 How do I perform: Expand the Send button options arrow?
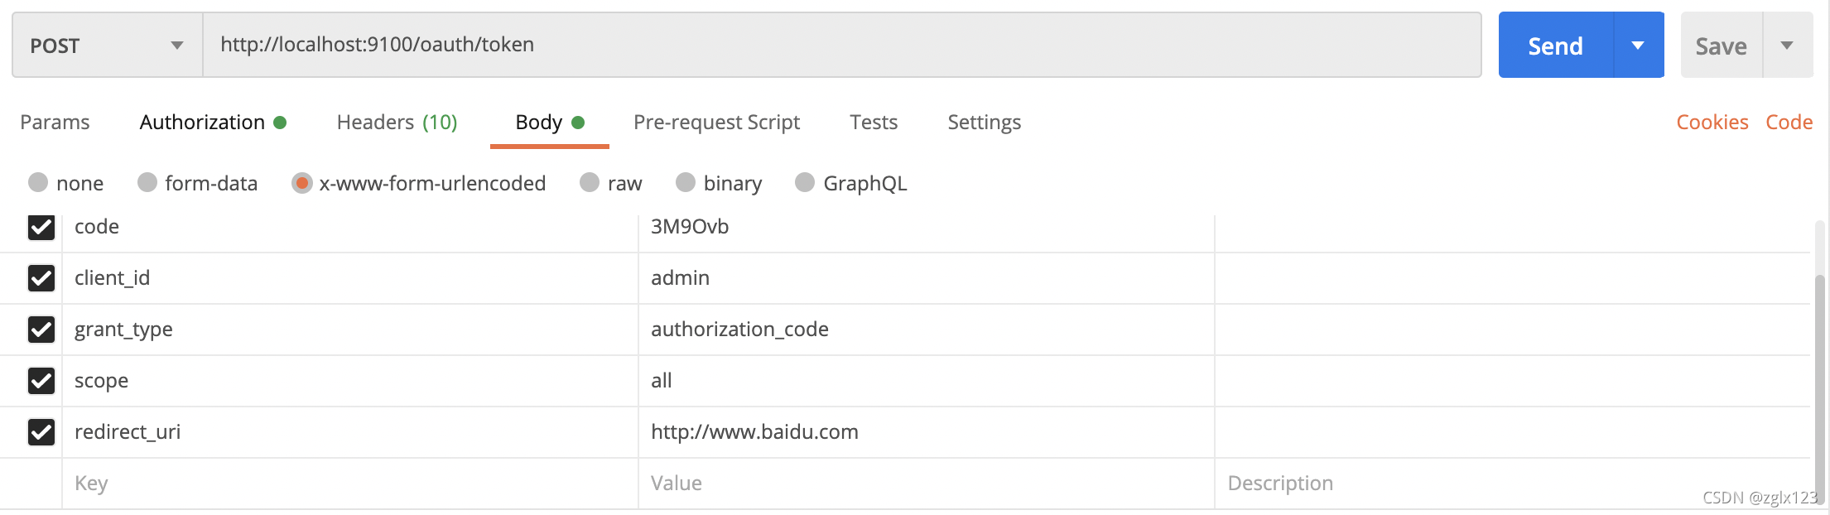pos(1638,46)
